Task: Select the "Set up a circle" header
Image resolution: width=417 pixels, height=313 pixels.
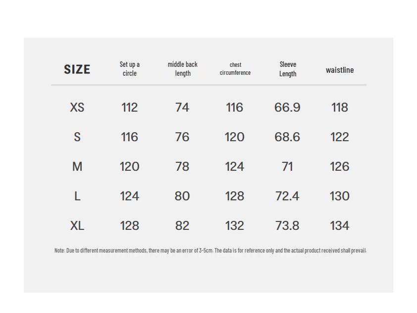Action: point(130,69)
